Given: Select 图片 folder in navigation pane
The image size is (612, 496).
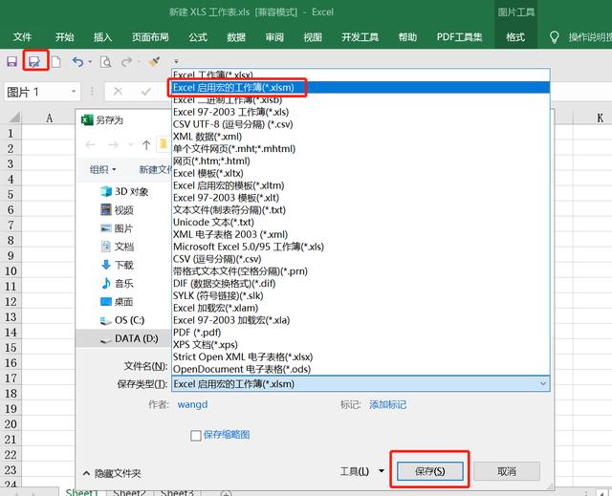Looking at the screenshot, I should 117,228.
